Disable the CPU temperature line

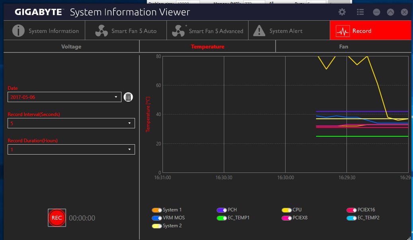coord(286,210)
